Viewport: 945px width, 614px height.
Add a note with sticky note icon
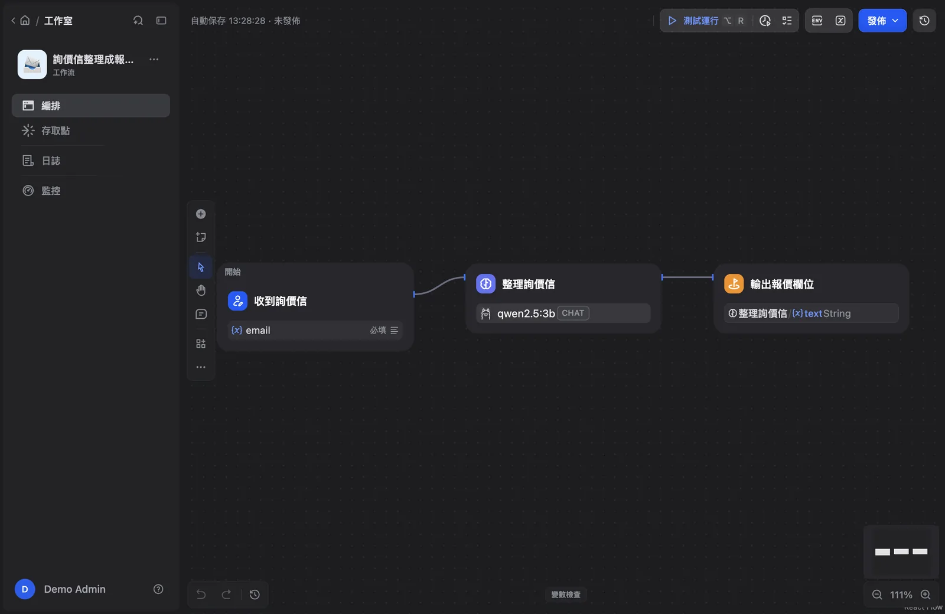tap(201, 237)
